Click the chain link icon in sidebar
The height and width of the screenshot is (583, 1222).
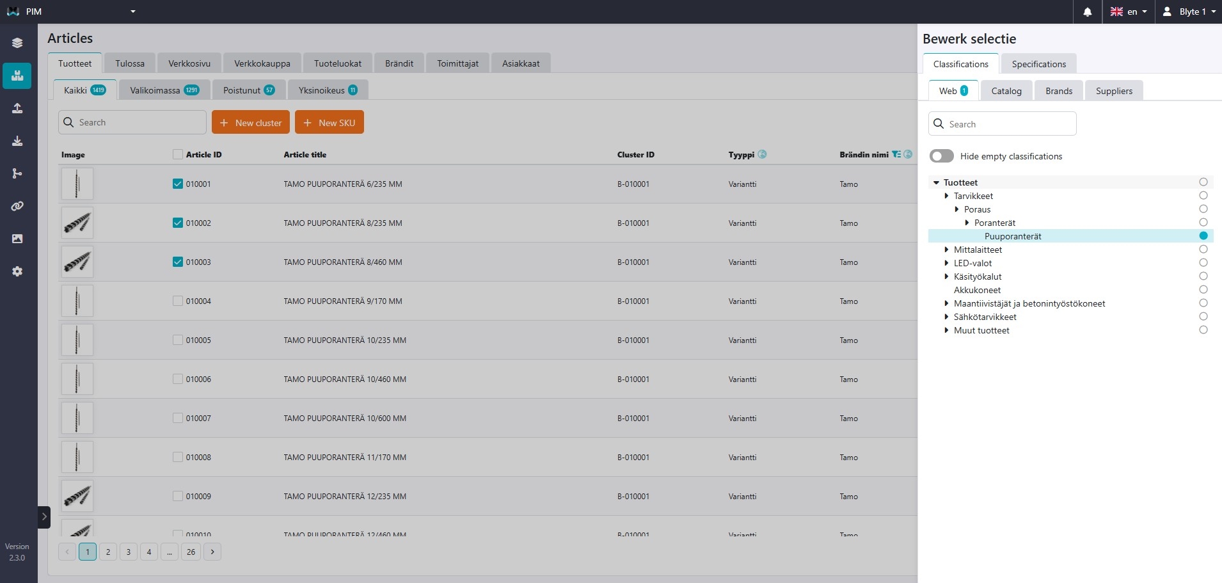17,206
